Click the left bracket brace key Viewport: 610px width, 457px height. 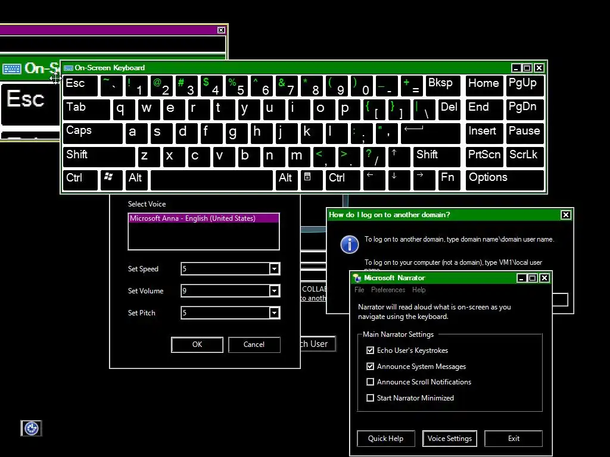pos(374,110)
